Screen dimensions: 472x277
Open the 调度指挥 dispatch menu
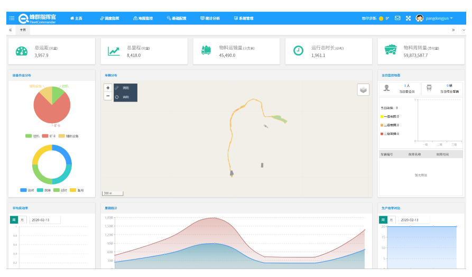tap(109, 19)
